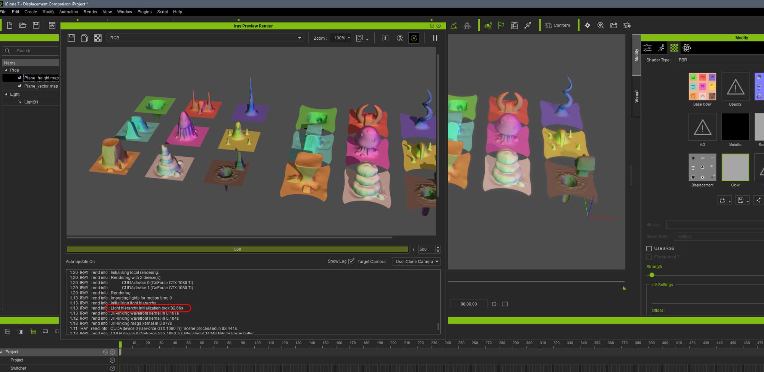Adjust the Strength slider handle
Screen dimensions: 764x372
[x=652, y=275]
